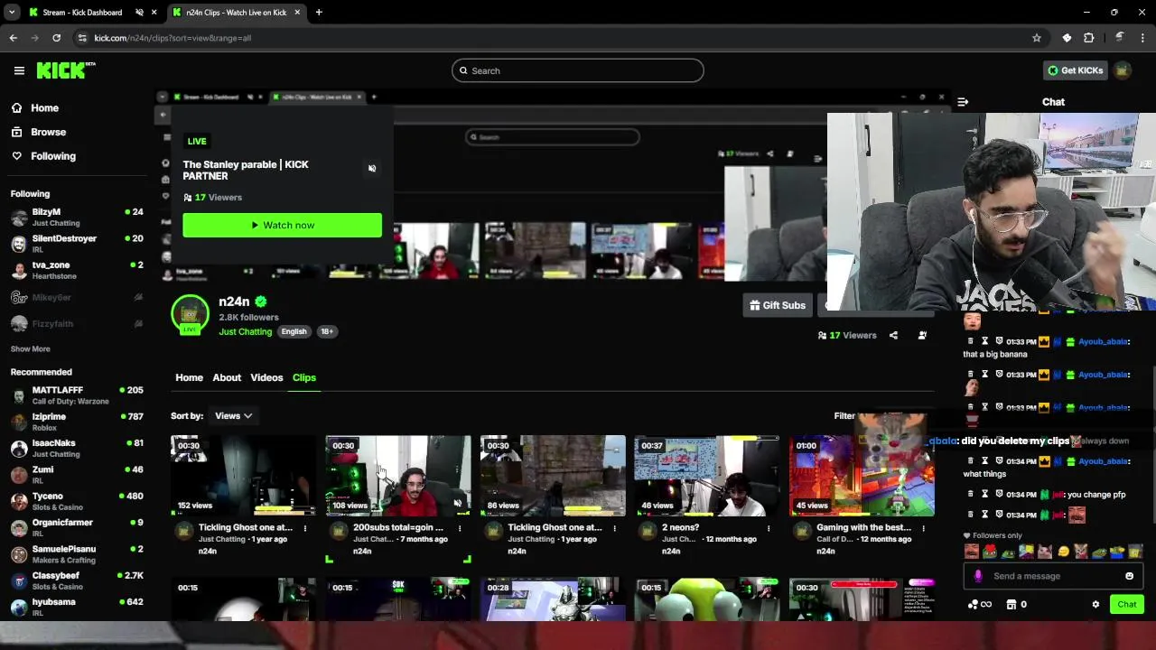1156x650 pixels.
Task: Open MATTLAFFF in the Recommended list
Action: pyautogui.click(x=77, y=395)
